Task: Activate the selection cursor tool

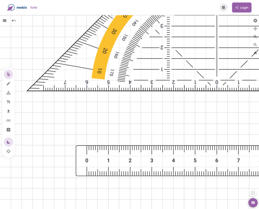Action: (x=8, y=74)
